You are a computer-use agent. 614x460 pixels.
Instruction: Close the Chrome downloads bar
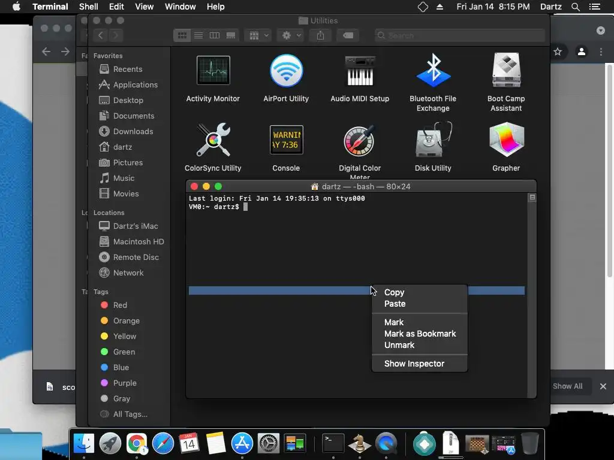[603, 386]
